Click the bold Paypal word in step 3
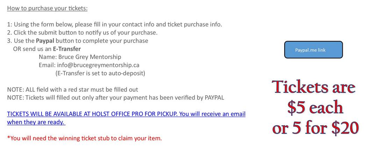 (45, 41)
